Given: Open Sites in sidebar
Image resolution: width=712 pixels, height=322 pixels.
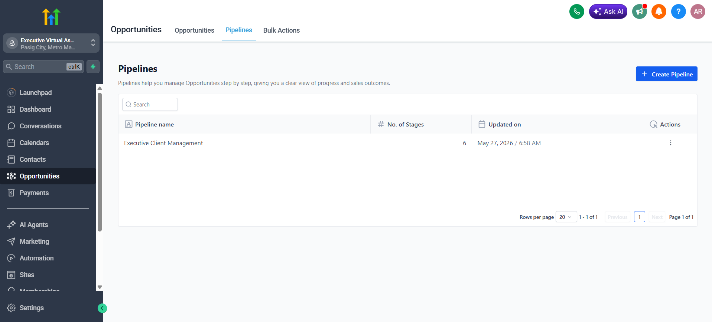Looking at the screenshot, I should pos(48,275).
